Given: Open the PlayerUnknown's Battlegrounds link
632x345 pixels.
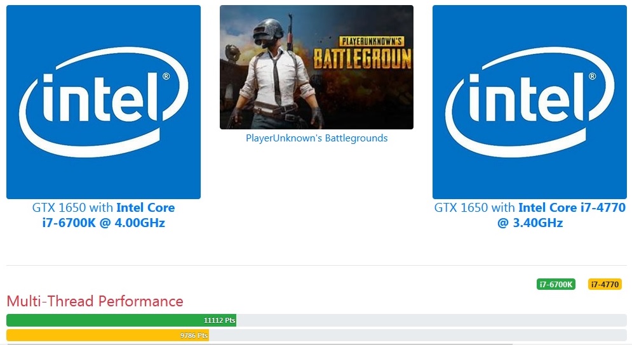Looking at the screenshot, I should [x=316, y=138].
